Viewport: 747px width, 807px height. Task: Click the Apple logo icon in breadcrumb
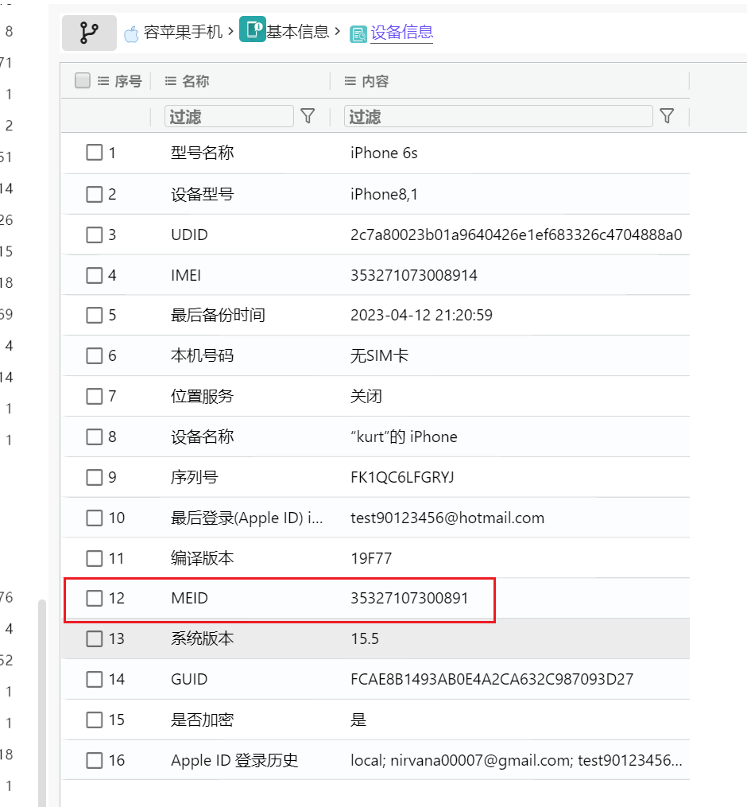click(132, 34)
